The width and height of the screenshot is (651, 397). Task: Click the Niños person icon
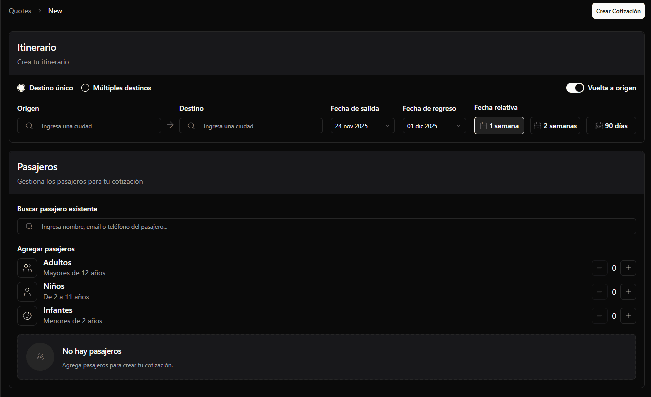[x=27, y=292]
